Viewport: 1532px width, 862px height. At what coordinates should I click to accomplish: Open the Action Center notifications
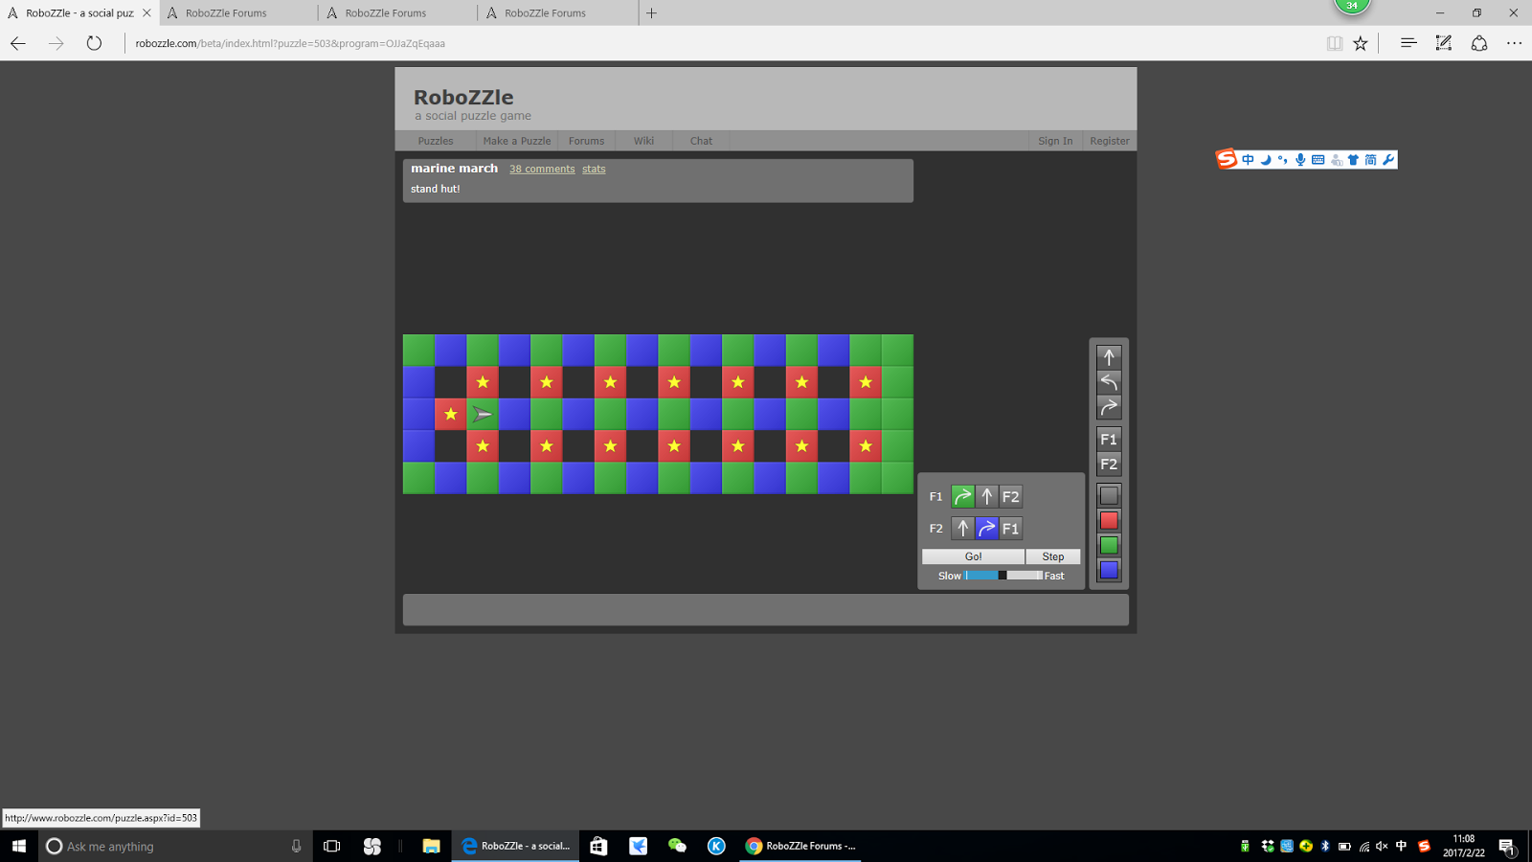click(1507, 846)
